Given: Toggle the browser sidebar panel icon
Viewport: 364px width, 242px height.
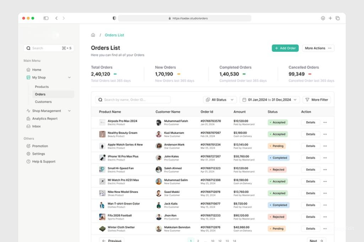Looking at the screenshot, I should (46, 18).
